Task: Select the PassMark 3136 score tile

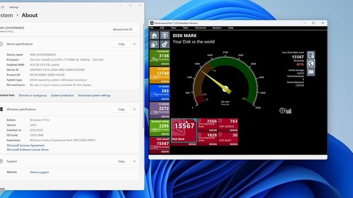Action: (x=159, y=56)
